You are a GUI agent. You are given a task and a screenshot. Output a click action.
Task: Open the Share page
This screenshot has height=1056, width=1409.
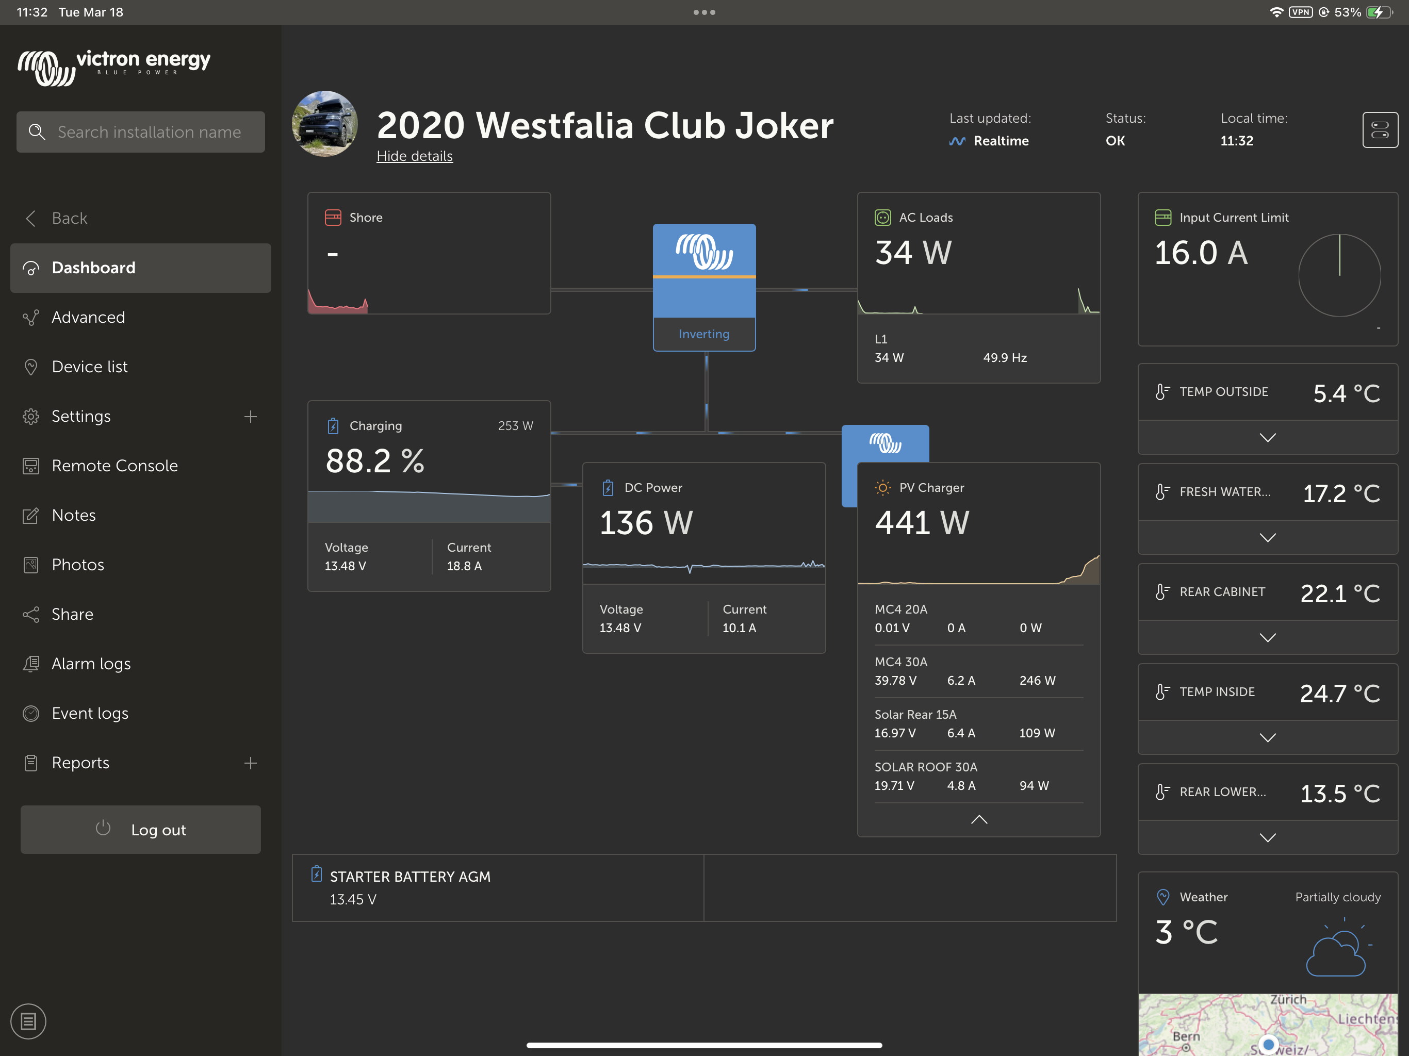point(141,614)
